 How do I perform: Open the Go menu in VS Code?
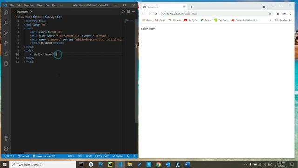coord(47,5)
